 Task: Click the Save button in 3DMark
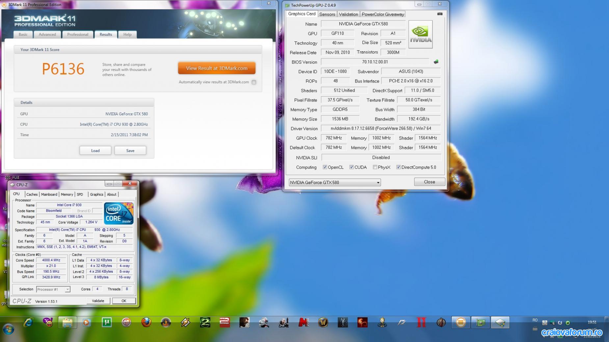point(130,151)
